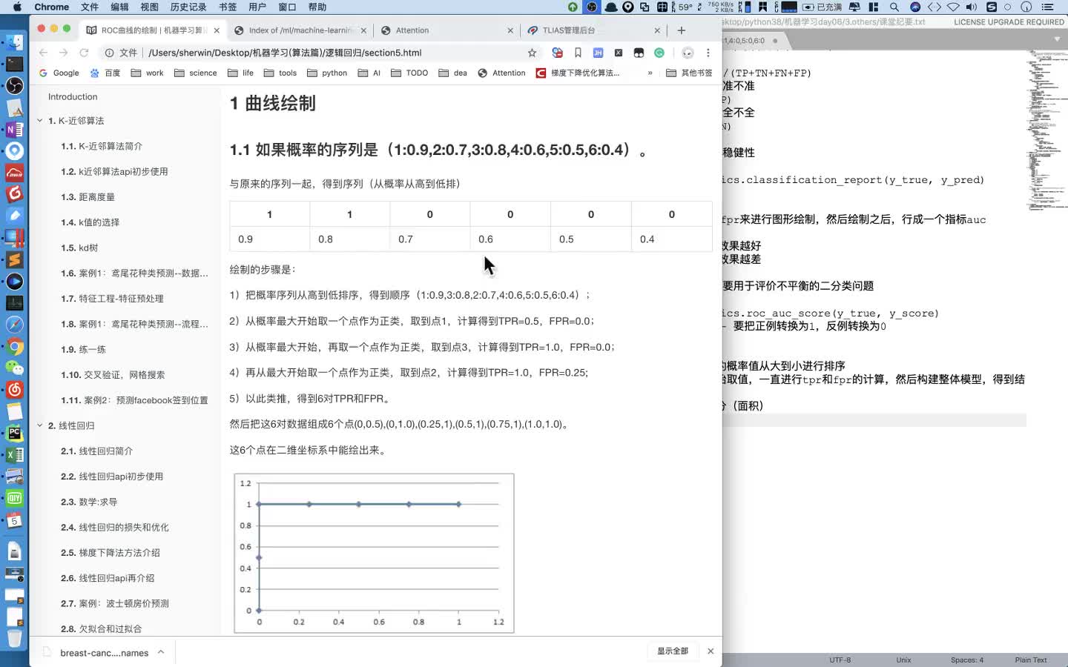Open OneNote from the Dock
Viewport: 1068px width, 667px height.
click(x=15, y=129)
